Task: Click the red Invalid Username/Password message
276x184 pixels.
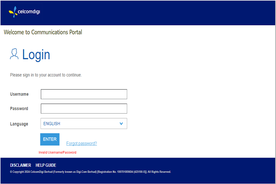Action: (x=57, y=152)
